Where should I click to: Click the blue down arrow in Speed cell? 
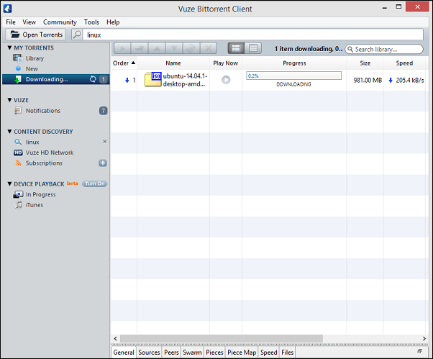(x=391, y=80)
